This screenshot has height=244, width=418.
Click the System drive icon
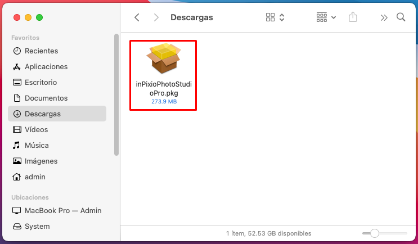17,227
